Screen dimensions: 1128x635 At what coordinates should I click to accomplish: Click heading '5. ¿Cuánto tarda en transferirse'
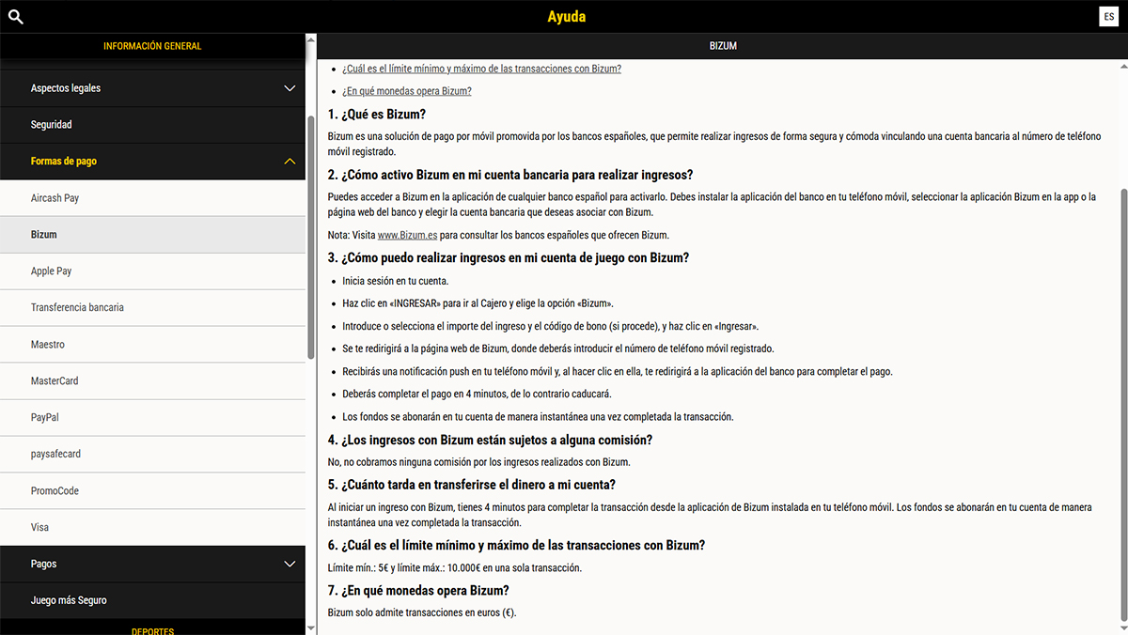click(472, 485)
